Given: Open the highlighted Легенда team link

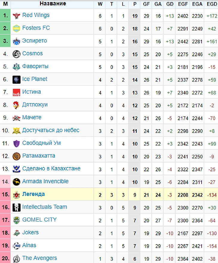Looking at the screenshot, I should tap(33, 194).
